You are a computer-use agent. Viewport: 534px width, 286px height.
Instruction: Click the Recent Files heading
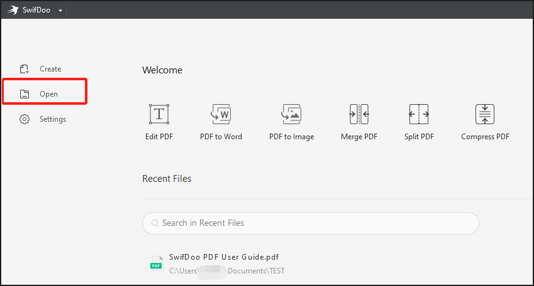pyautogui.click(x=167, y=179)
